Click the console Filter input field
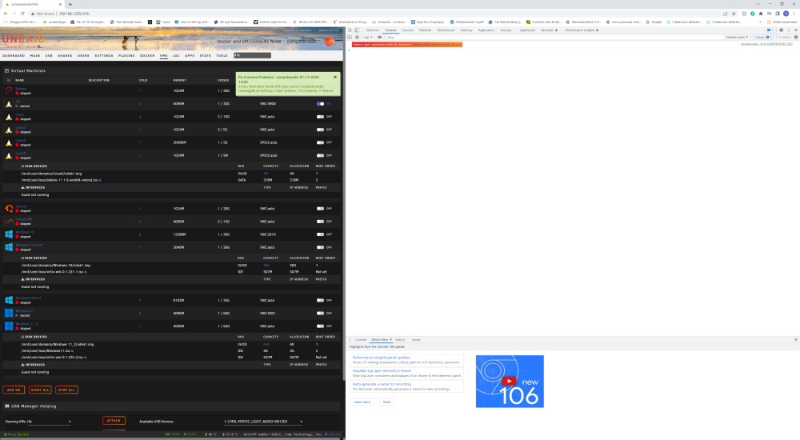The height and width of the screenshot is (440, 800). click(554, 38)
